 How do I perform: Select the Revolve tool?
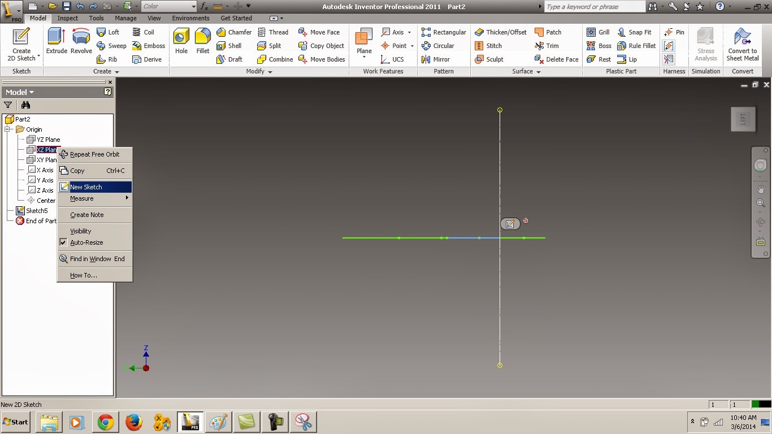click(81, 45)
